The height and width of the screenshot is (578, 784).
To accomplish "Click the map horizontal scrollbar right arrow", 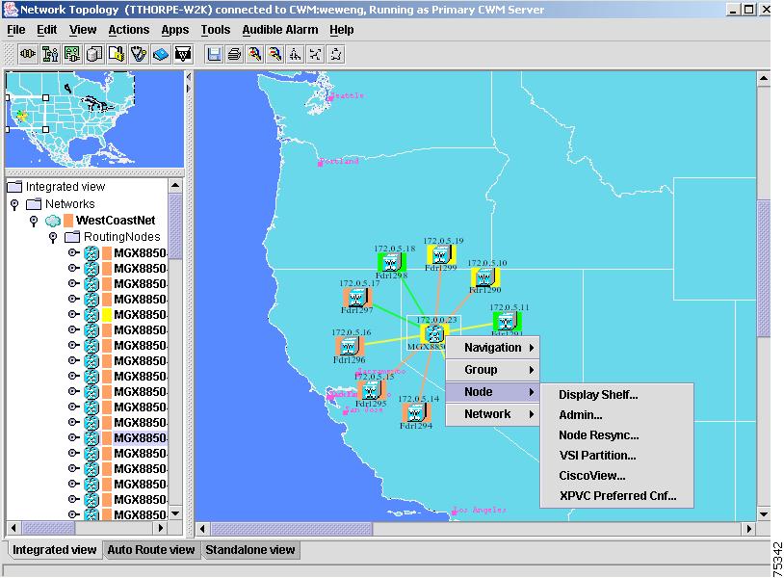I will [x=749, y=529].
